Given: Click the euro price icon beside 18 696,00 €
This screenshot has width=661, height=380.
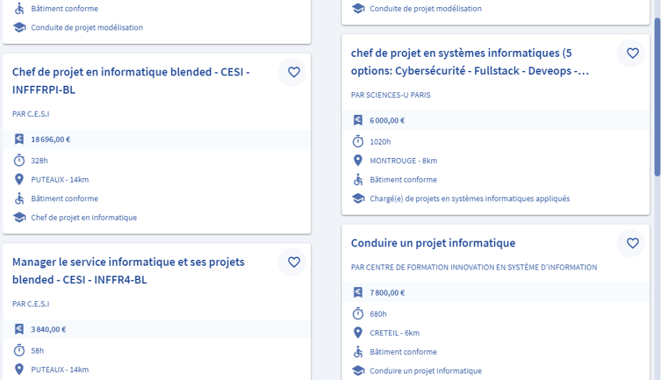Looking at the screenshot, I should pos(19,139).
